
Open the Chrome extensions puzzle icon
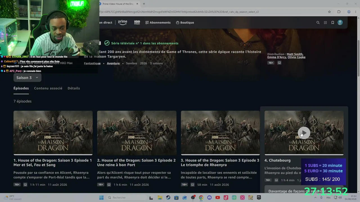tap(339, 12)
